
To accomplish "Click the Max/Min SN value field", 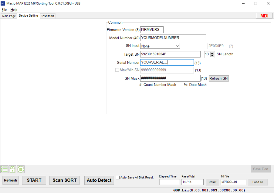I will point(167,70).
